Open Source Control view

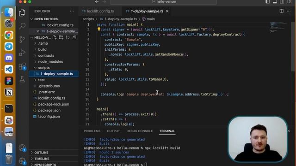click(x=22, y=39)
